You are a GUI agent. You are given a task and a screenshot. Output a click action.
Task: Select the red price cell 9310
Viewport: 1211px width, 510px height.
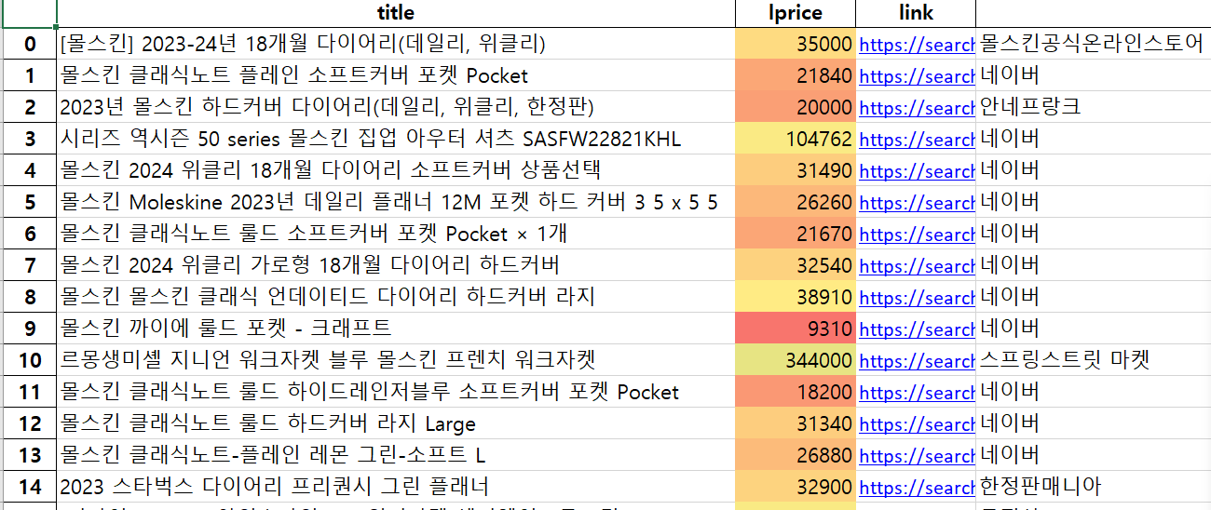[796, 329]
